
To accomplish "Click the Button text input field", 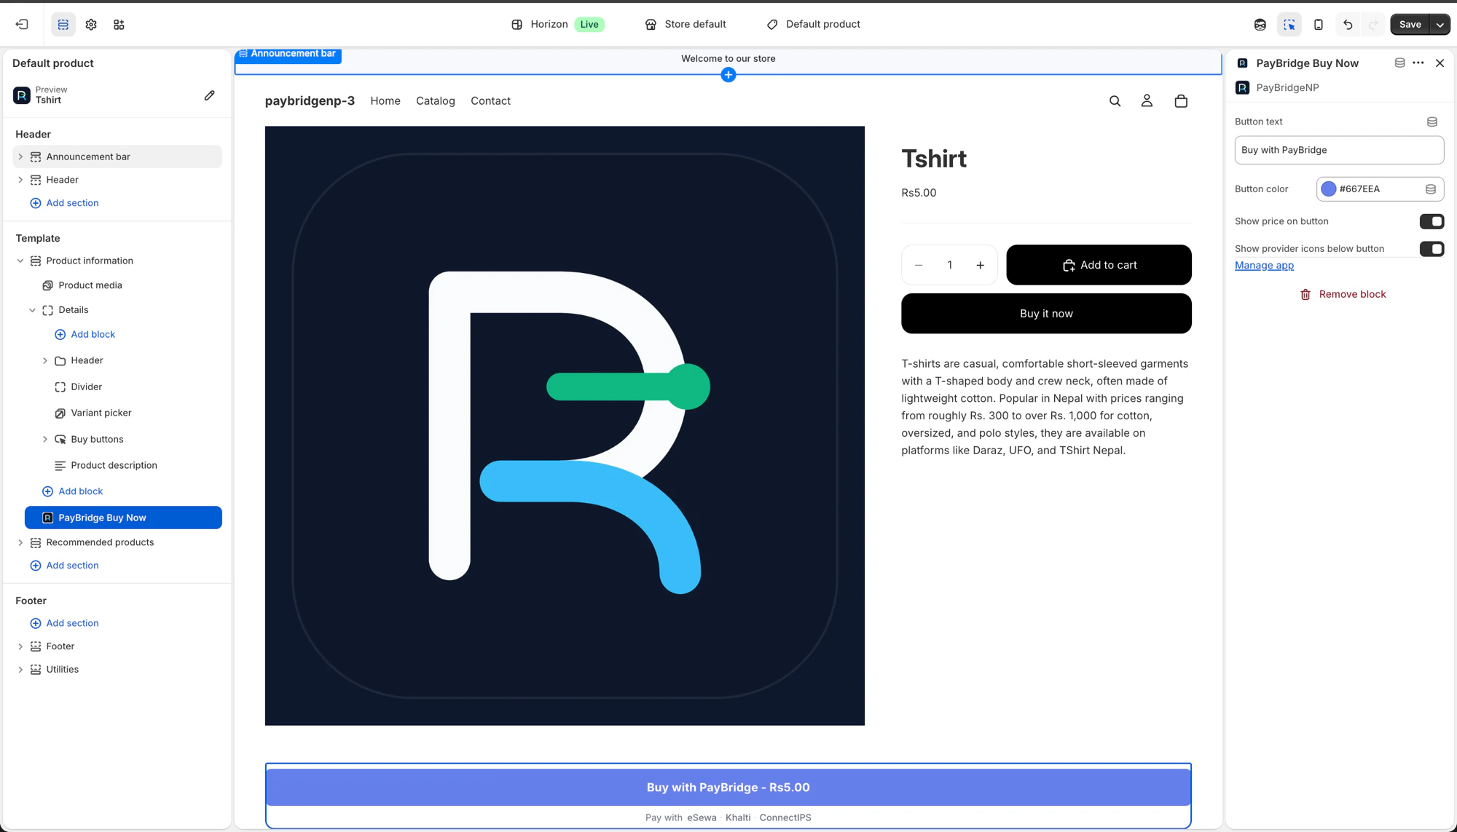I will coord(1339,150).
